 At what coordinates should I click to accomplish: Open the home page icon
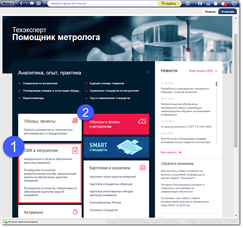coord(32,3)
